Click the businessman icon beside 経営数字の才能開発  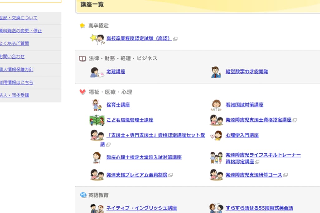[216, 72]
